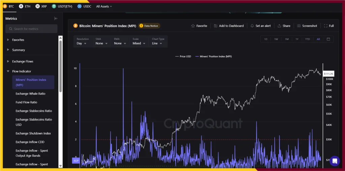This screenshot has height=171, width=345.
Task: Click the Share chart icon
Action: [279, 26]
